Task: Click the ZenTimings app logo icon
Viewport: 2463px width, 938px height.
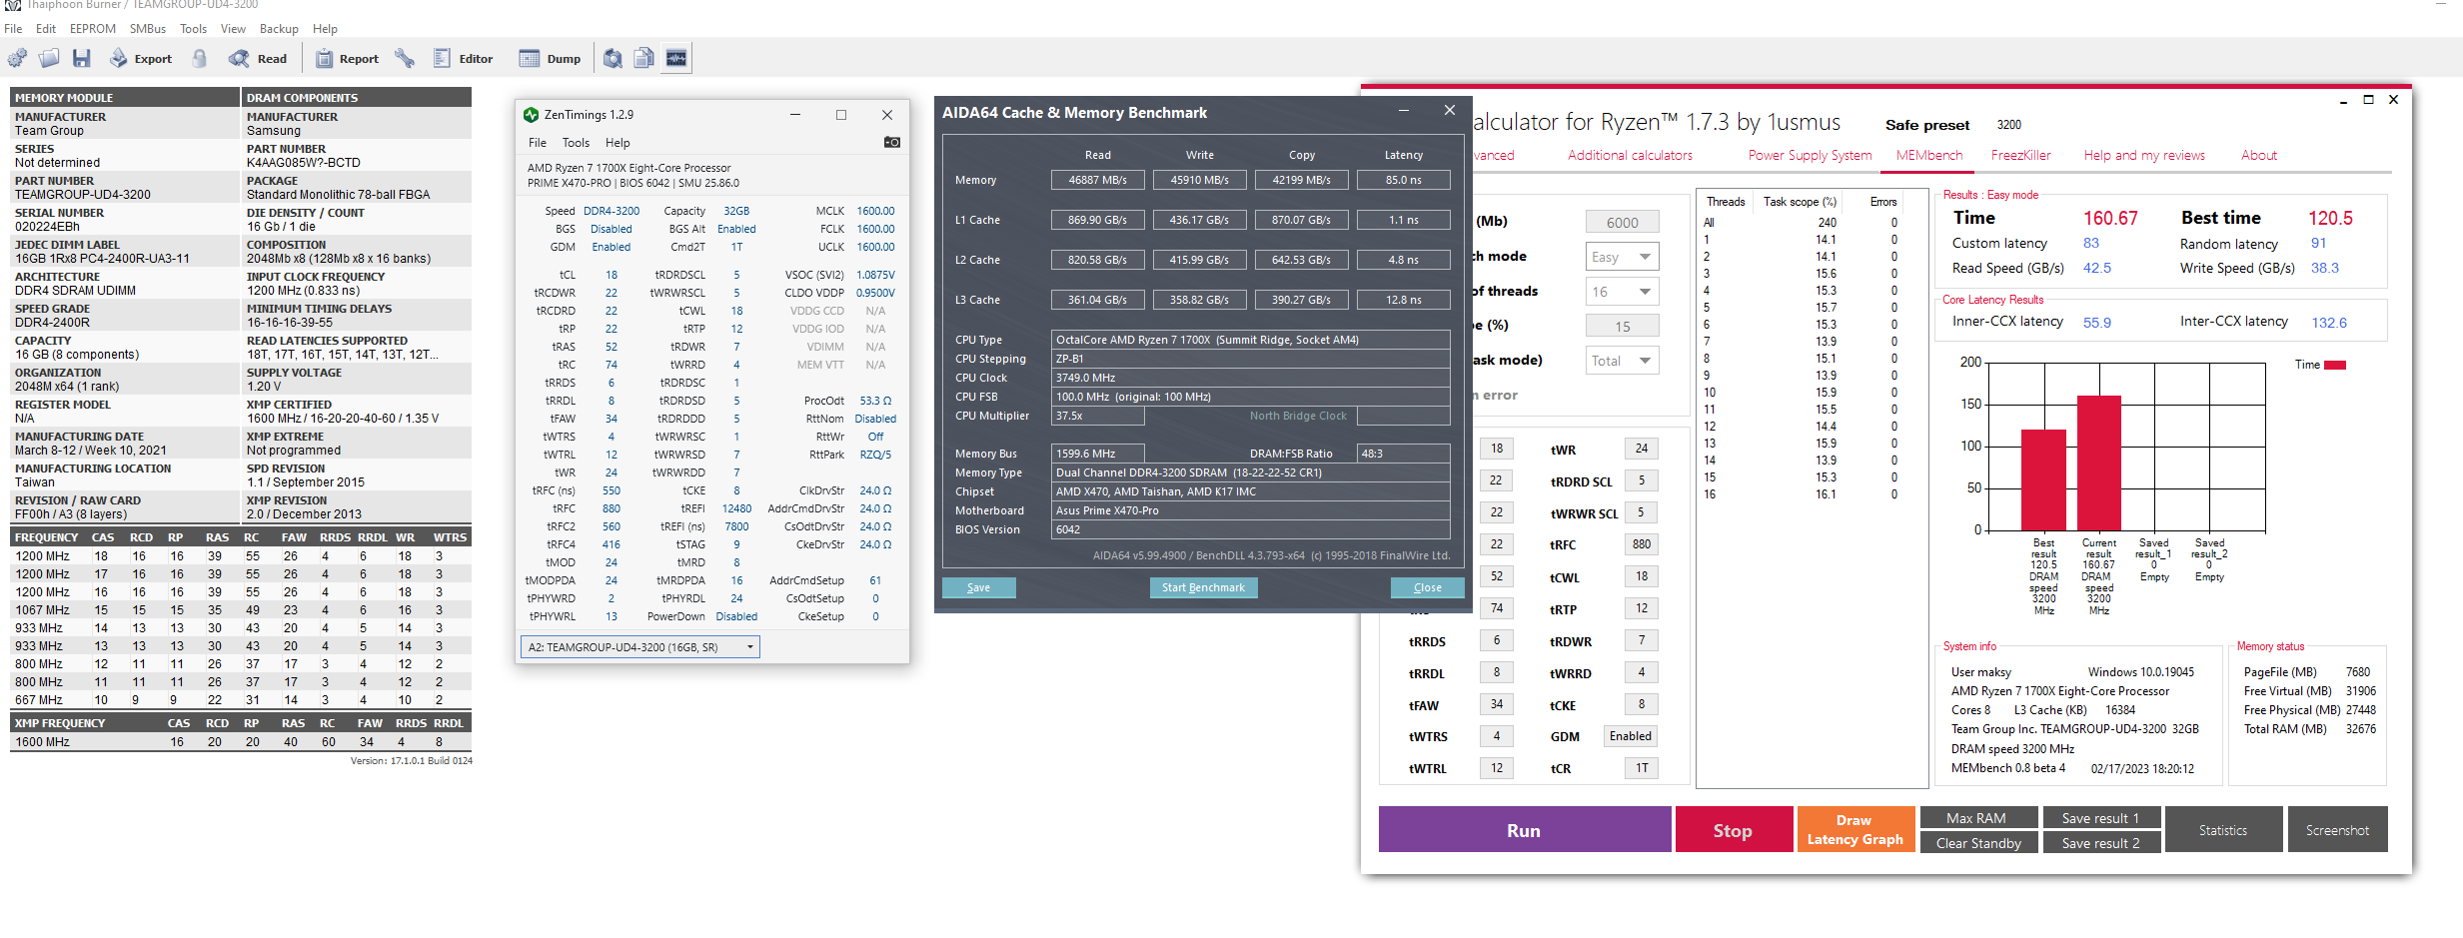Action: (x=532, y=115)
